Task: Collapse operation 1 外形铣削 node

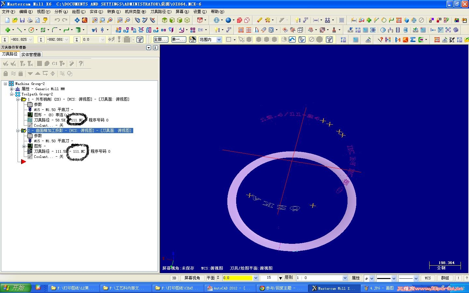Action: (x=18, y=99)
